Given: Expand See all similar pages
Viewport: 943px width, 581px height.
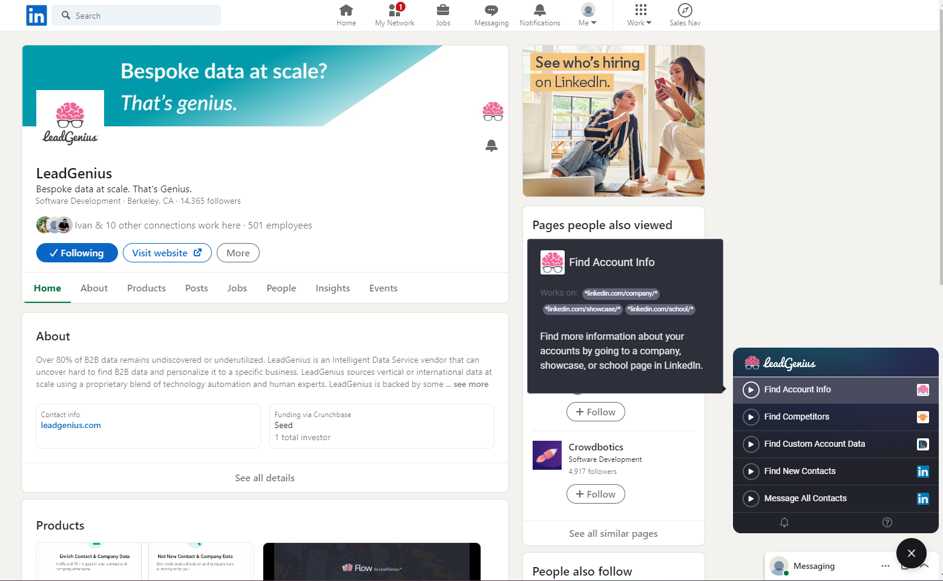Looking at the screenshot, I should (x=614, y=533).
